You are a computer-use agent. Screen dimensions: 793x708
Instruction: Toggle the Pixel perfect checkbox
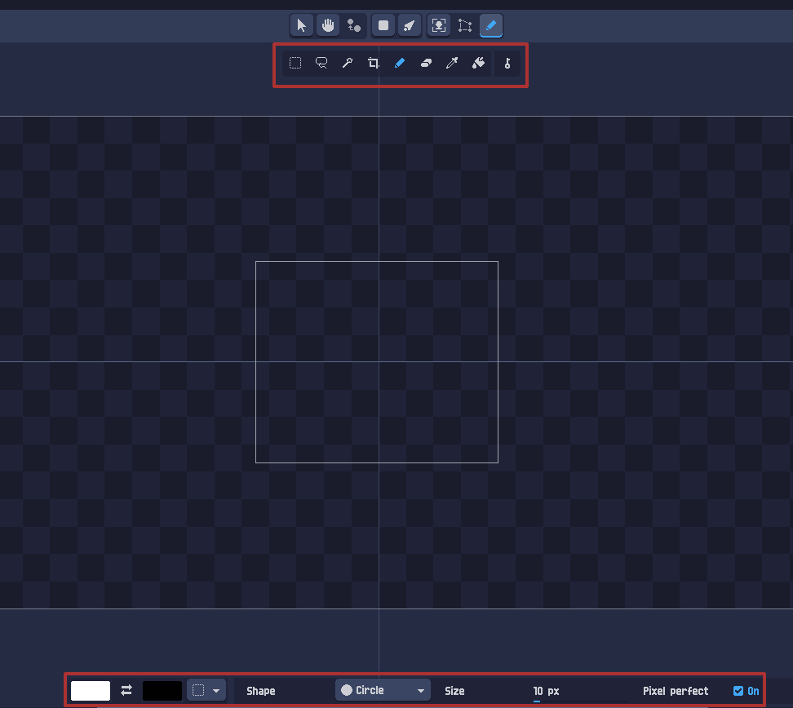point(738,691)
